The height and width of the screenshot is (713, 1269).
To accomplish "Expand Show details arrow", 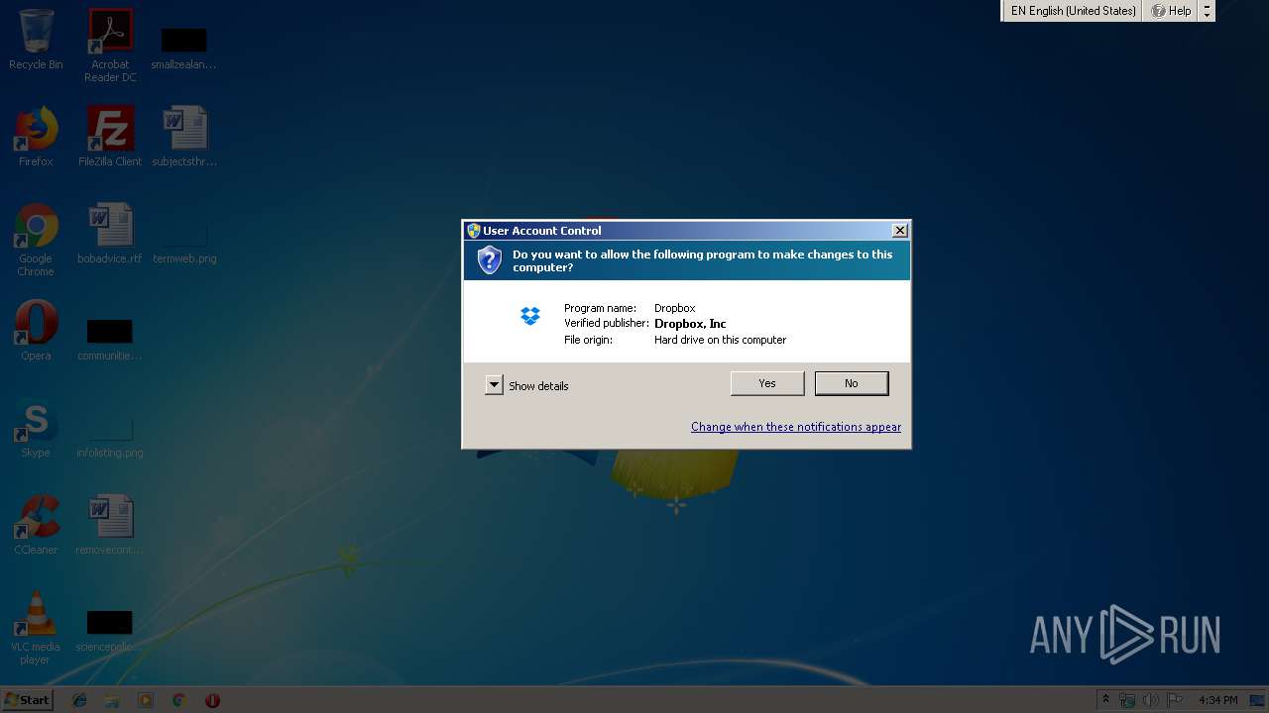I will pyautogui.click(x=494, y=385).
